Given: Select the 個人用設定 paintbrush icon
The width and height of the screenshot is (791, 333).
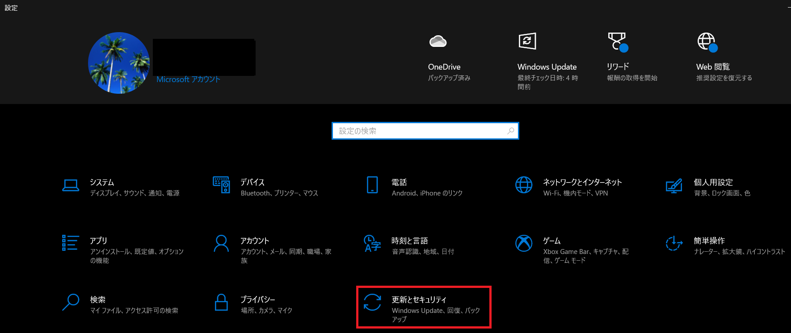Looking at the screenshot, I should (674, 185).
